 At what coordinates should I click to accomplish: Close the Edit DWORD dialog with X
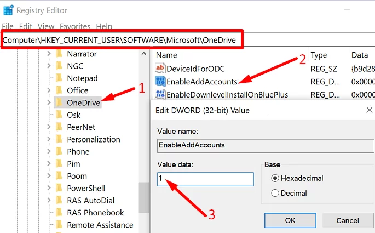click(x=370, y=110)
